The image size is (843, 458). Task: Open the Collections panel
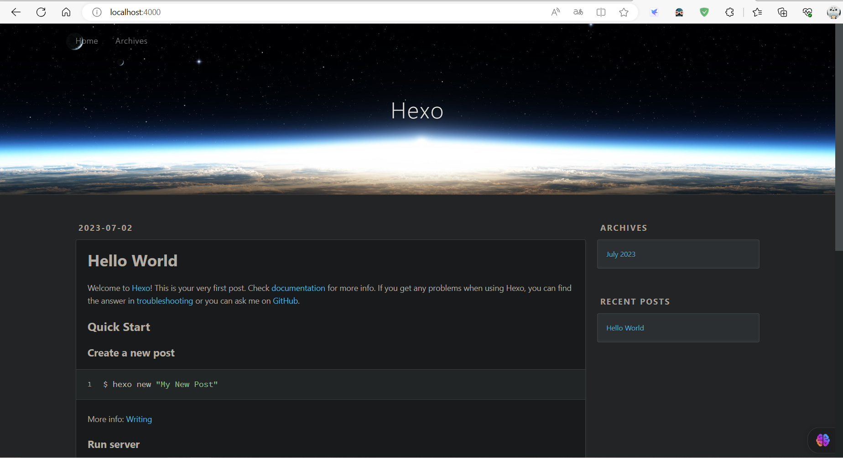coord(782,12)
